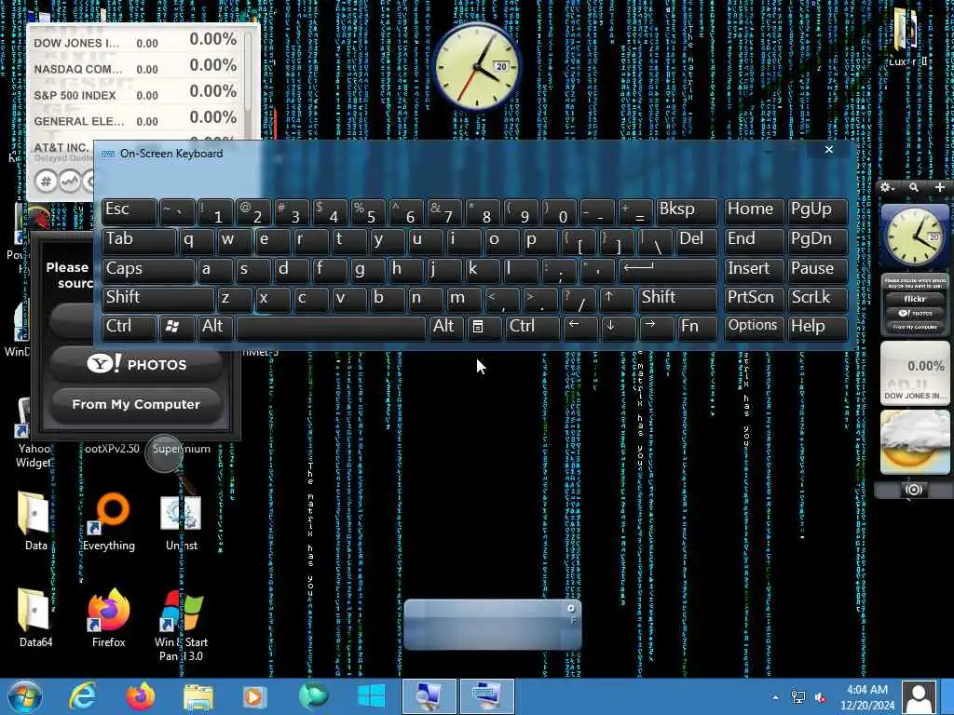This screenshot has height=715, width=954.
Task: Click the widget dock search icon
Action: [914, 187]
